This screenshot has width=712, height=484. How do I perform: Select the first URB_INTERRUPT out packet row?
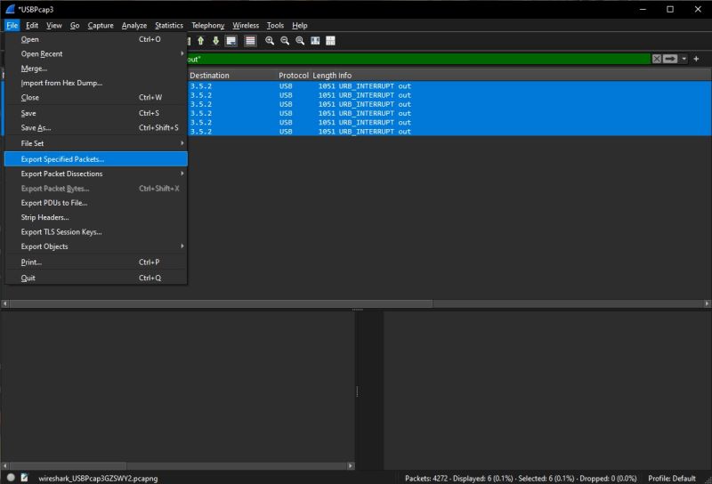click(449, 85)
